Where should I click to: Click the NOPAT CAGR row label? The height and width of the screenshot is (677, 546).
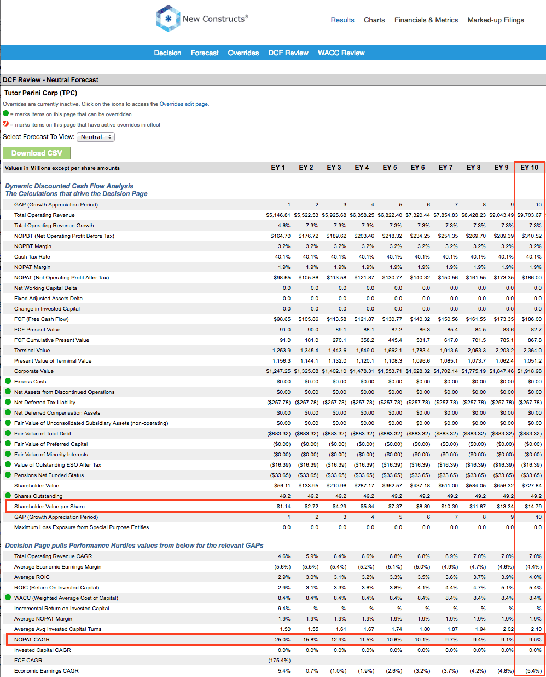click(x=31, y=639)
